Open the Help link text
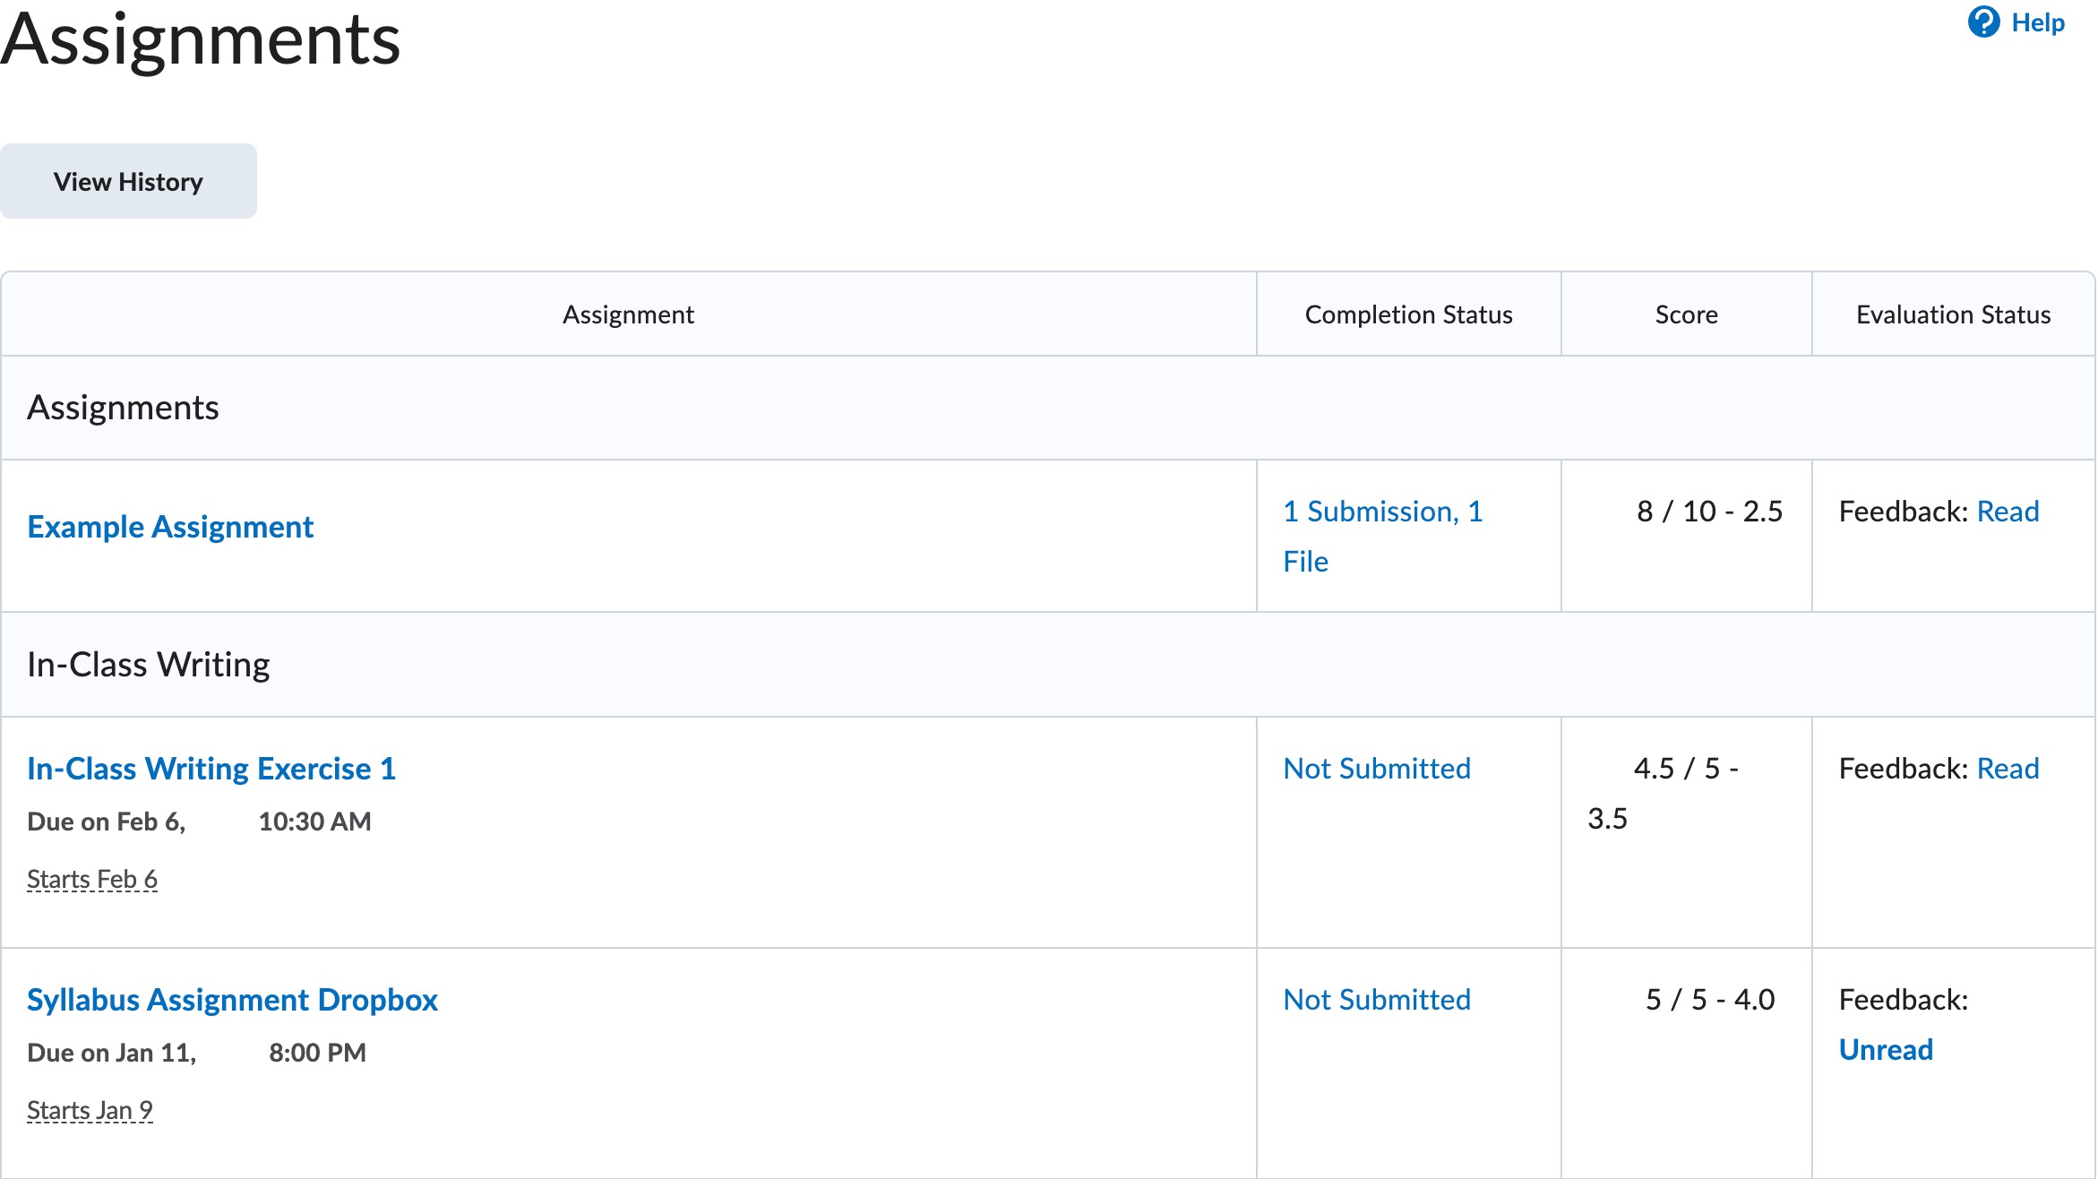Viewport: 2098px width, 1179px height. click(2037, 22)
